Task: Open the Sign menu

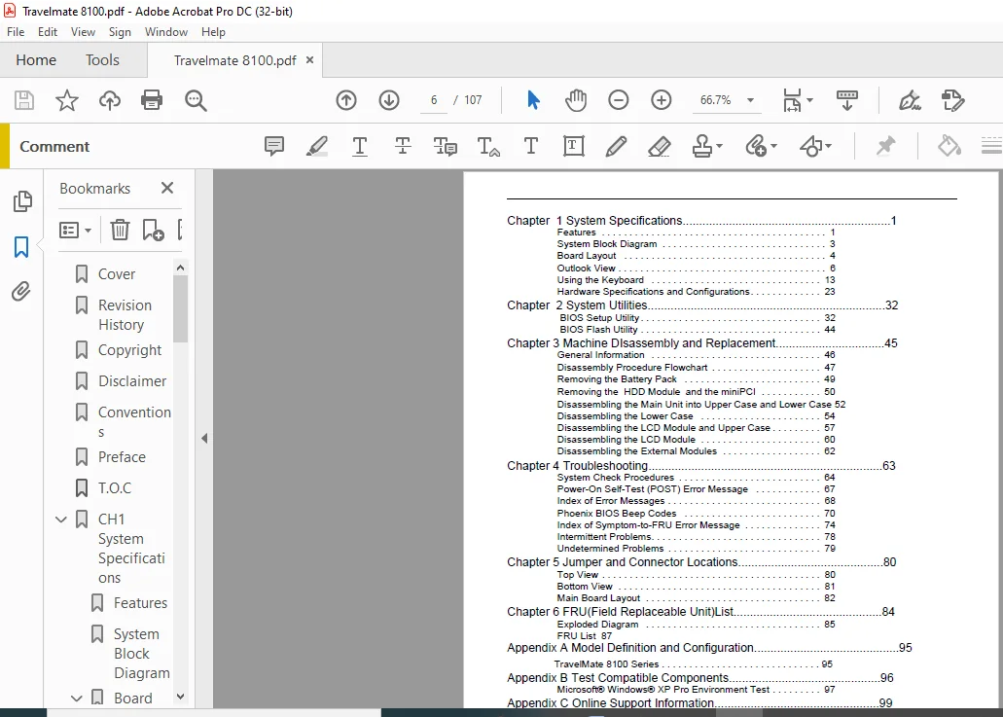Action: pos(120,32)
